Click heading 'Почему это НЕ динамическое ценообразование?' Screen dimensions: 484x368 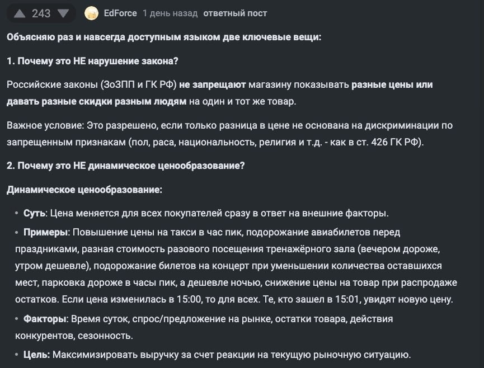(131, 166)
